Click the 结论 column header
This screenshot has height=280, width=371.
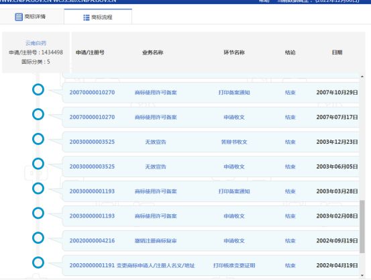[290, 52]
